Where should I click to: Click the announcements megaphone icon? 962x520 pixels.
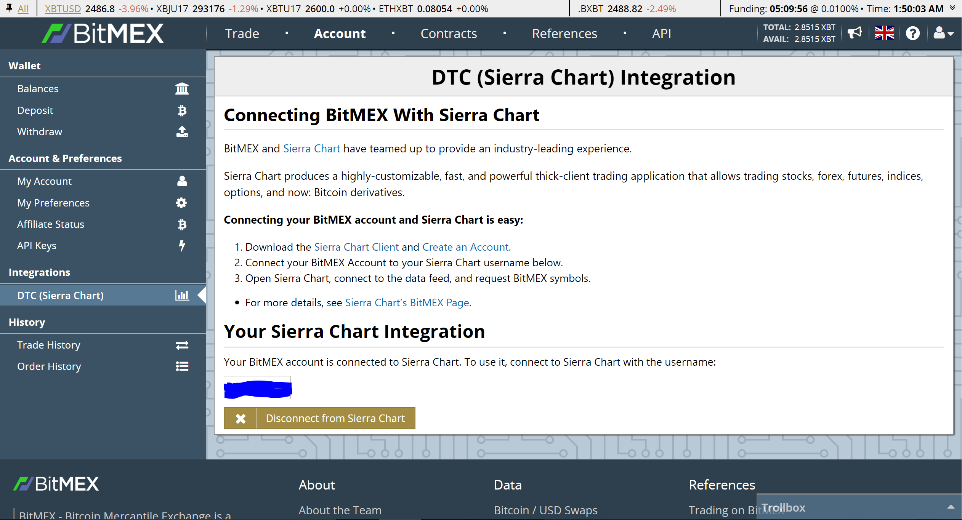(855, 33)
